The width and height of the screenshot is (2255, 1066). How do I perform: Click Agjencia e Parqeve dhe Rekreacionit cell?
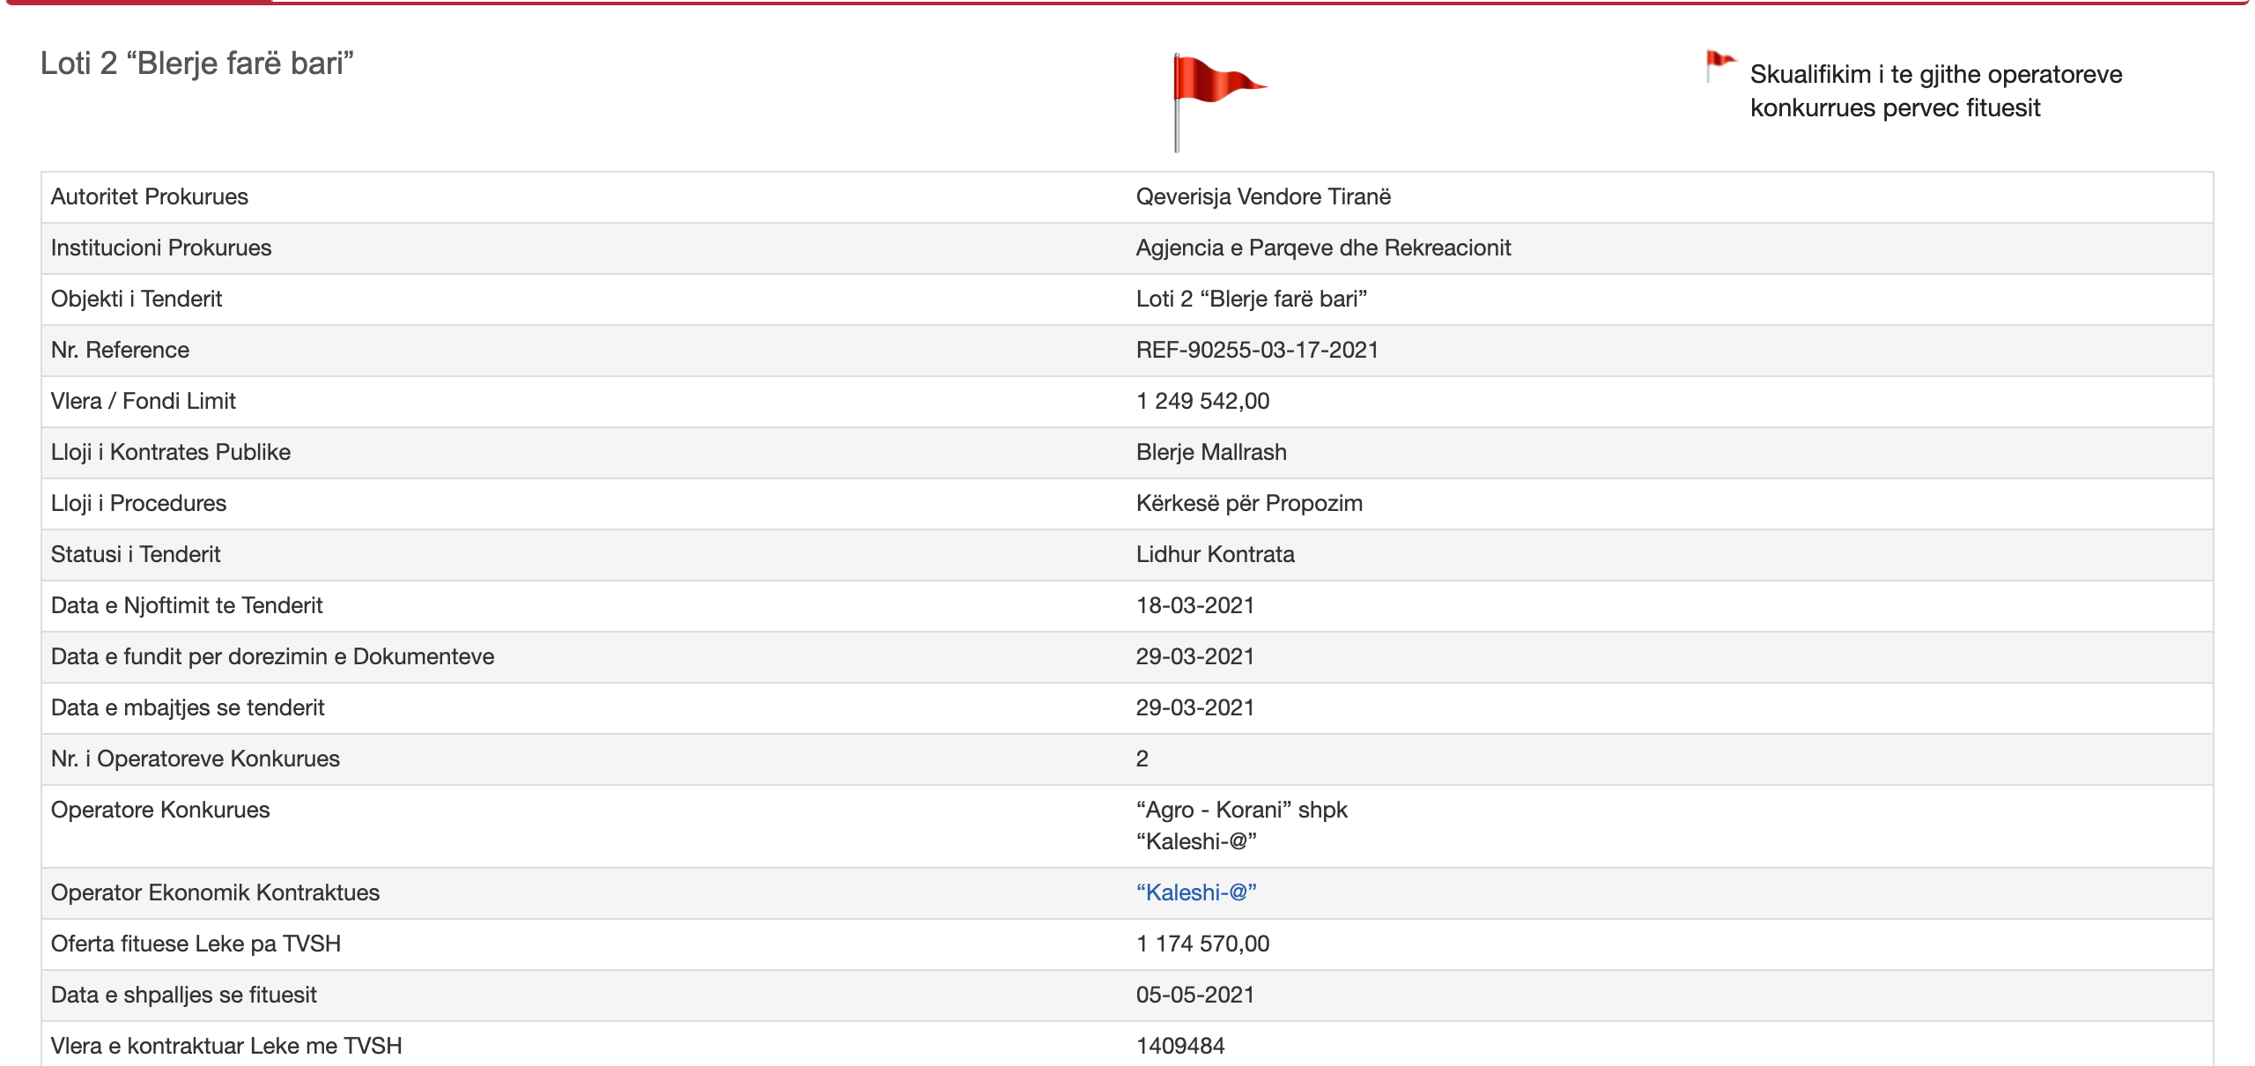coord(1322,248)
